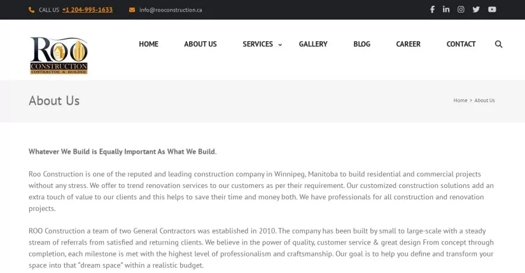Click the info@rooconstruction.ca email link
The height and width of the screenshot is (273, 525).
coord(171,10)
